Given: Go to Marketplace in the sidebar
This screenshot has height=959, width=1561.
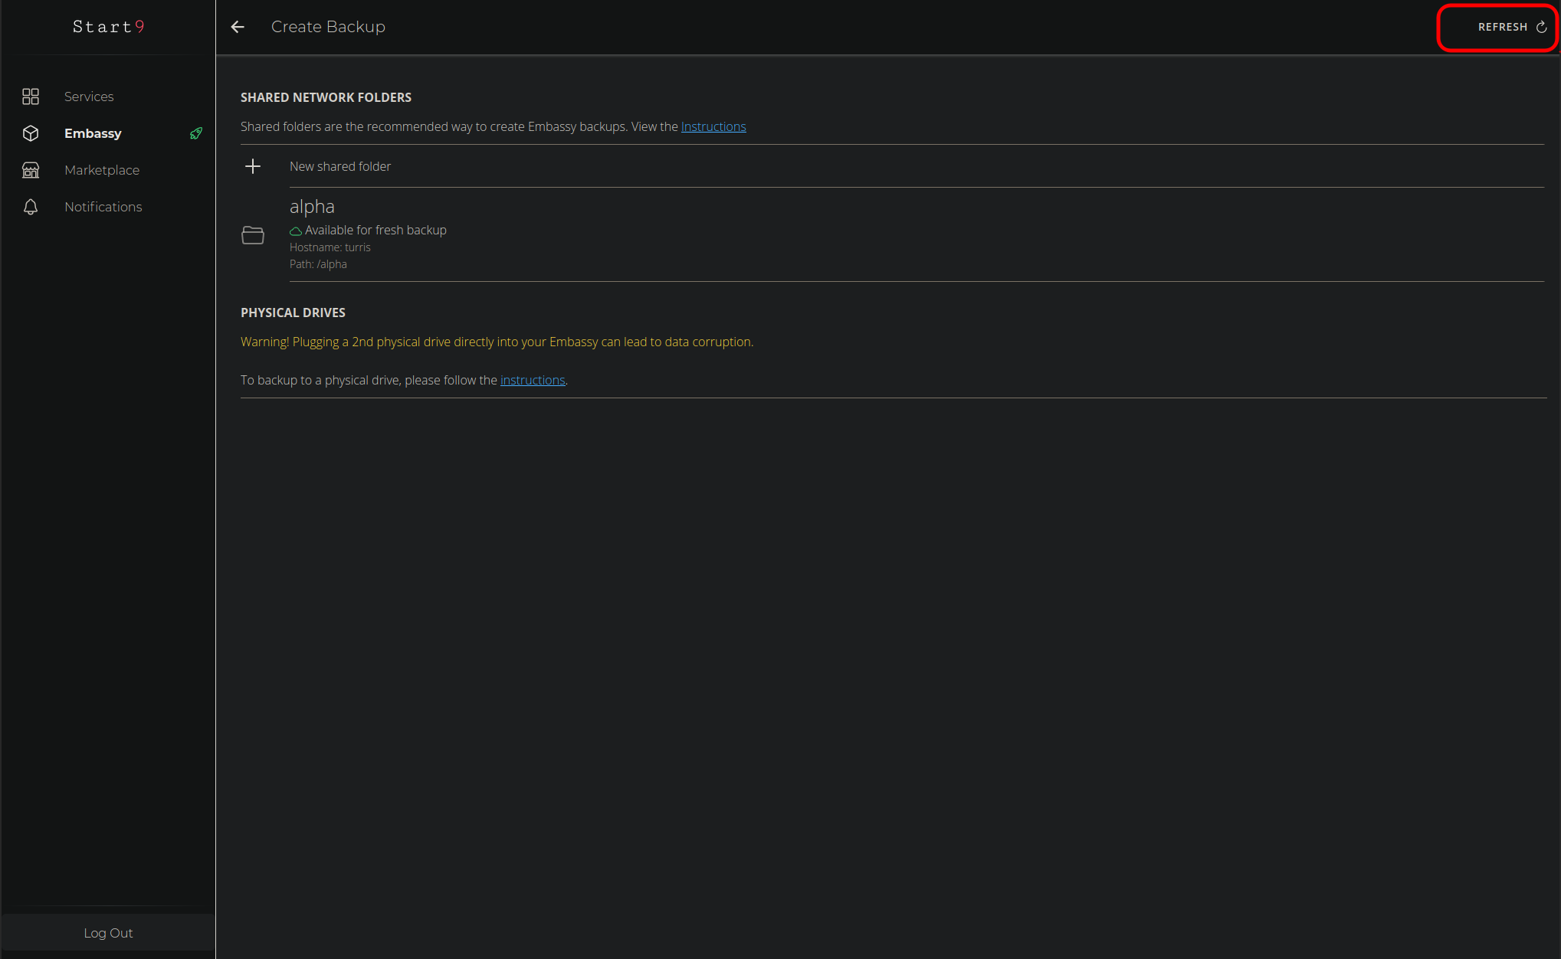Looking at the screenshot, I should (x=102, y=170).
